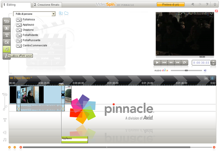Screen dimensions: 220x154
Task: Select the transition between the clips
Action: 63,95
